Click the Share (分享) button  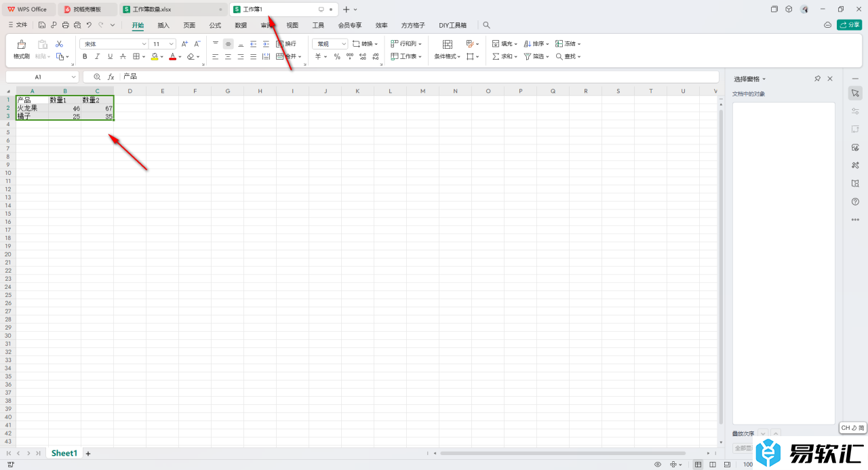(x=850, y=25)
